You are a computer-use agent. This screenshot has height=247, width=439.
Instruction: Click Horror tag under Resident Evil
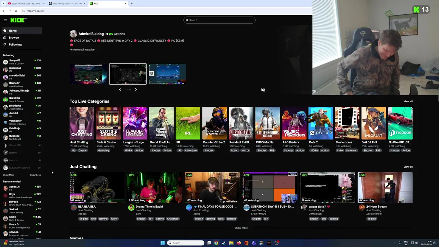(x=245, y=151)
